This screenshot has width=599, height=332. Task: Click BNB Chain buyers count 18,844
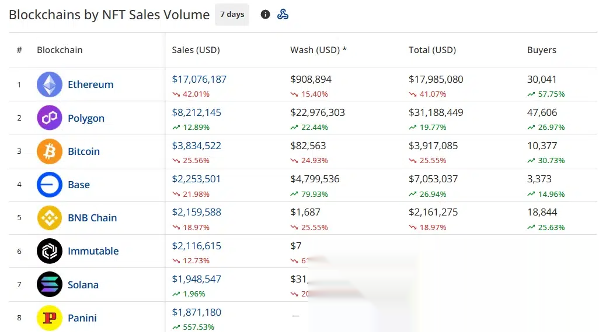point(542,212)
